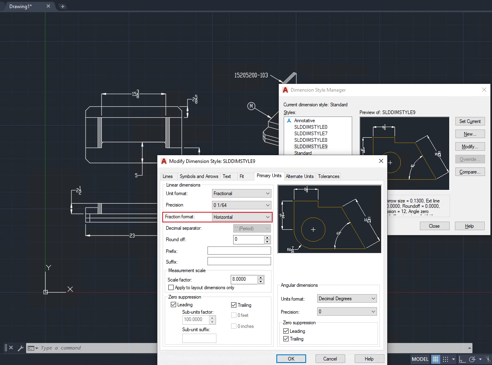The height and width of the screenshot is (365, 492).
Task: Enable Apply to layout dimensions only
Action: coord(171,288)
